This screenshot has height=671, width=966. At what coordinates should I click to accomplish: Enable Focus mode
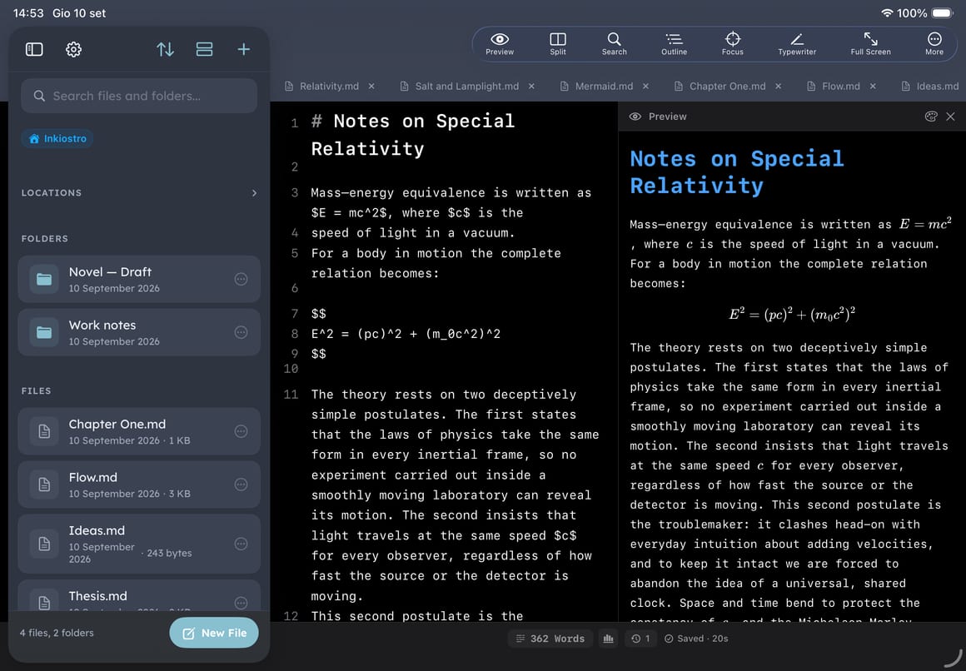[x=733, y=44]
